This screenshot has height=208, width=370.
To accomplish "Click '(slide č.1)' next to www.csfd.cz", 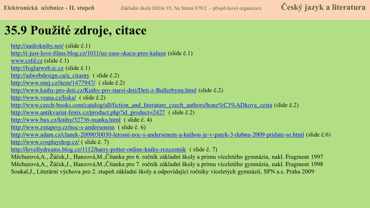I will coord(57,61).
